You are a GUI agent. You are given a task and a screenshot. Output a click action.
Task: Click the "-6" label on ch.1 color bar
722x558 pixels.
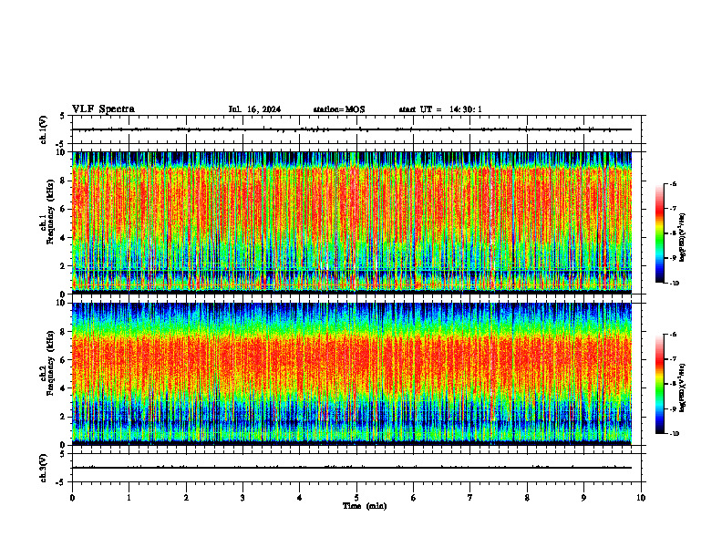click(674, 183)
